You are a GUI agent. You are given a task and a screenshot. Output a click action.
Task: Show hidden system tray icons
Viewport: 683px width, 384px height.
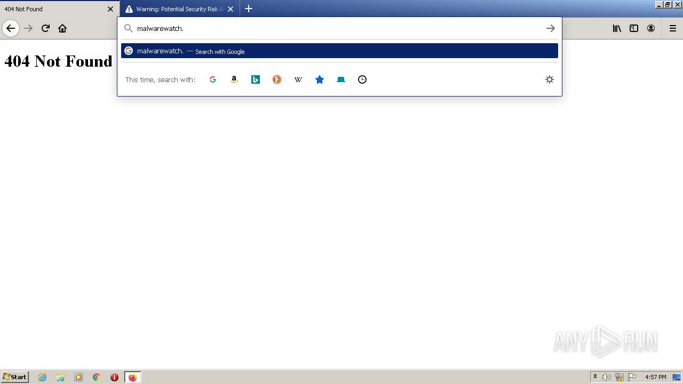[595, 377]
